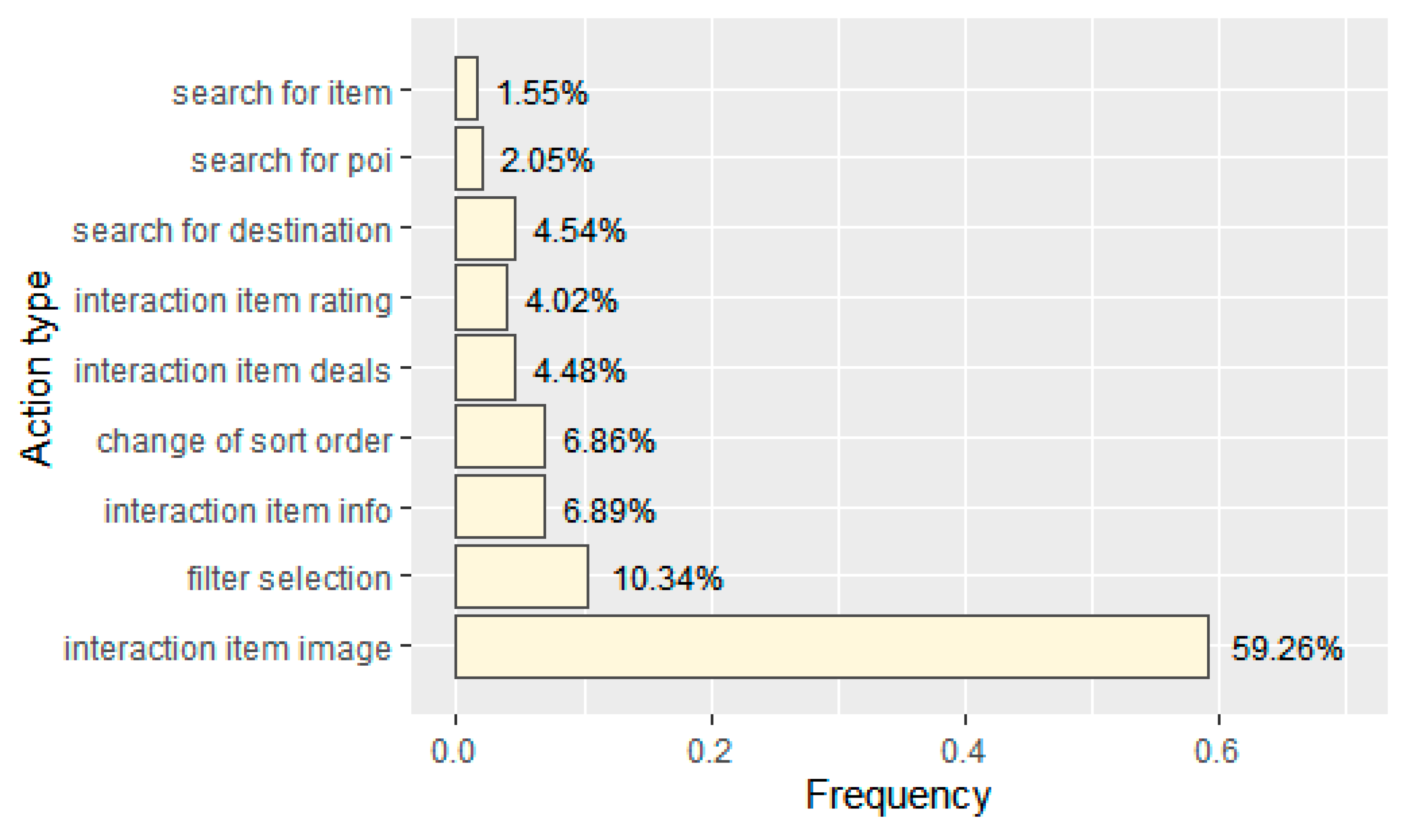The height and width of the screenshot is (826, 1405).
Task: Click the interaction item deals bar
Action: tap(485, 367)
